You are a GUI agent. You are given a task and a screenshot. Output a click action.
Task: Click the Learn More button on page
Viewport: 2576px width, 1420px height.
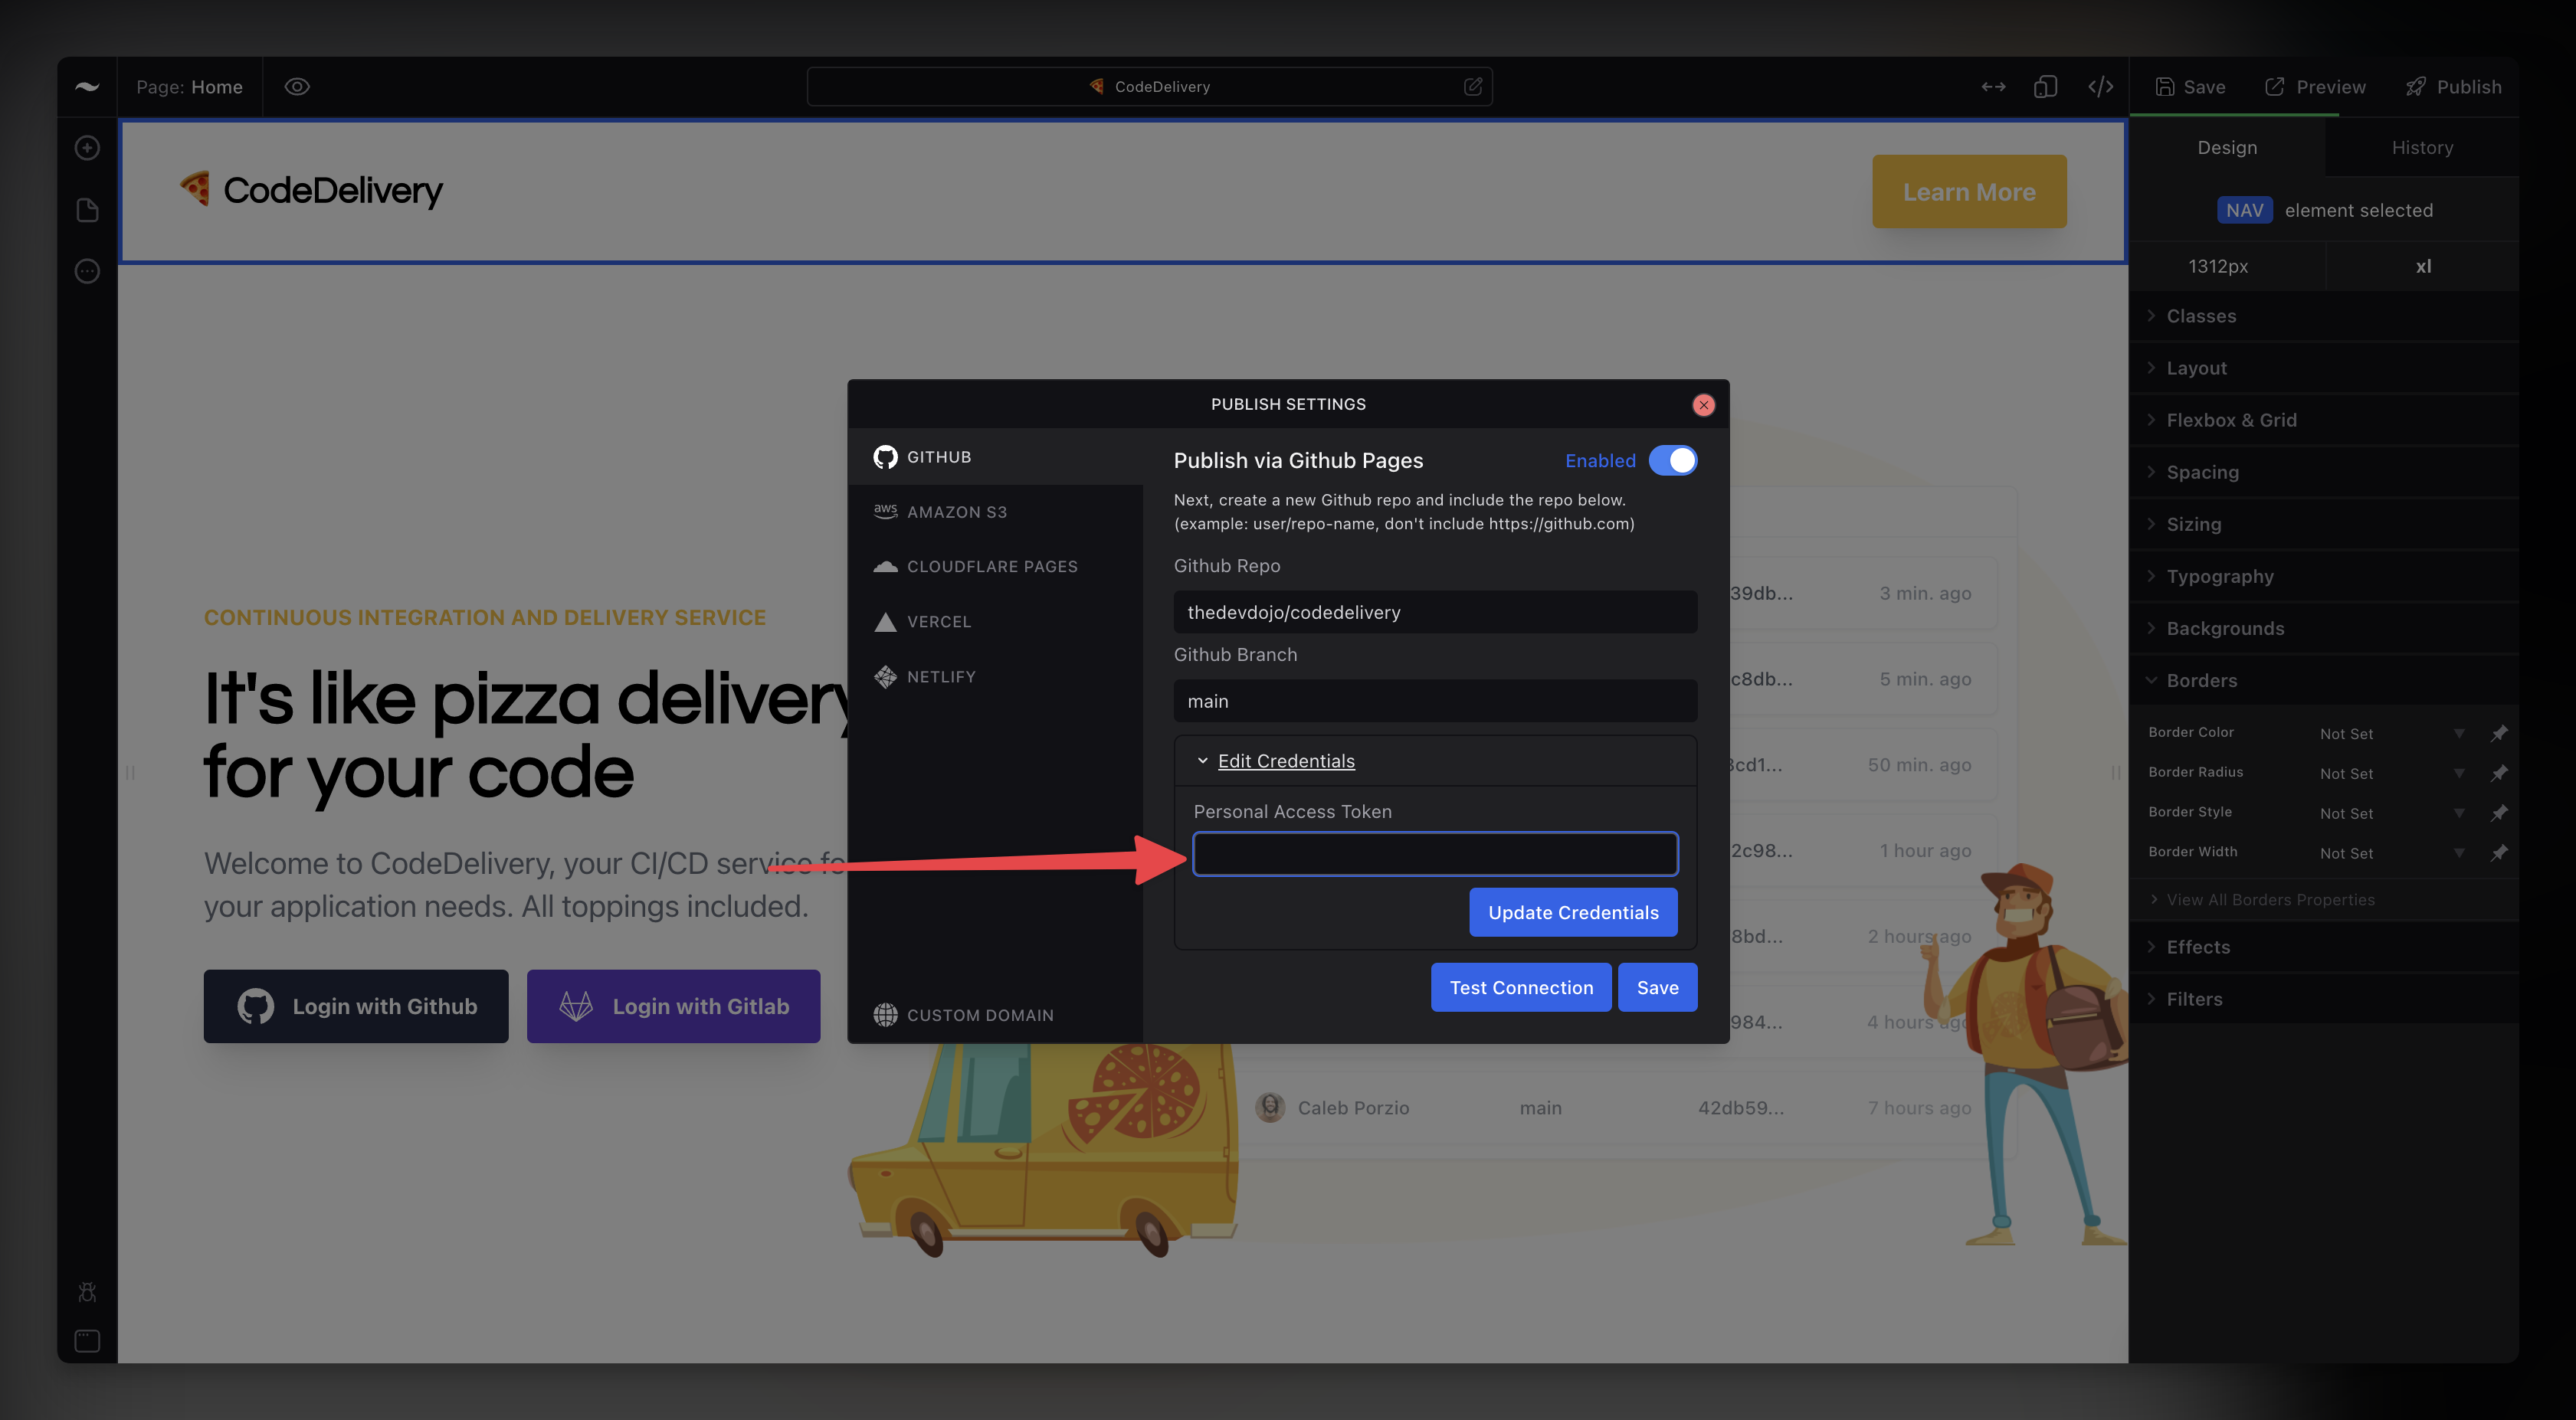click(x=1968, y=191)
